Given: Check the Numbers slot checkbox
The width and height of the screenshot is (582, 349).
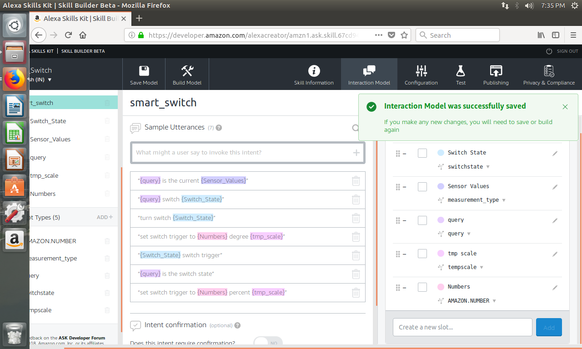Looking at the screenshot, I should tap(422, 287).
